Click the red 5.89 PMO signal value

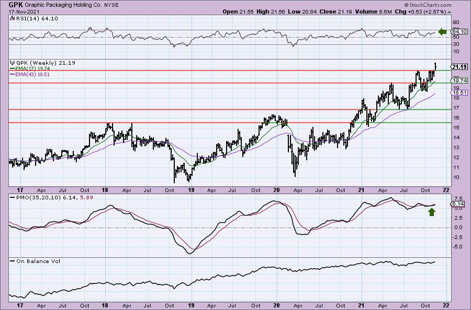click(x=87, y=198)
